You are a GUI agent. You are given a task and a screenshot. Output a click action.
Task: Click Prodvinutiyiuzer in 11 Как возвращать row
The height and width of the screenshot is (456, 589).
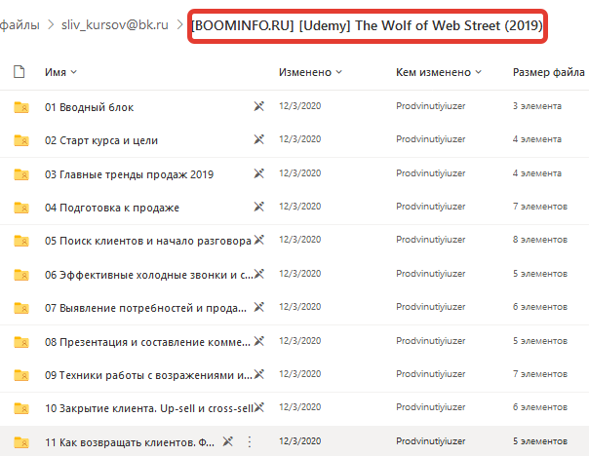430,441
